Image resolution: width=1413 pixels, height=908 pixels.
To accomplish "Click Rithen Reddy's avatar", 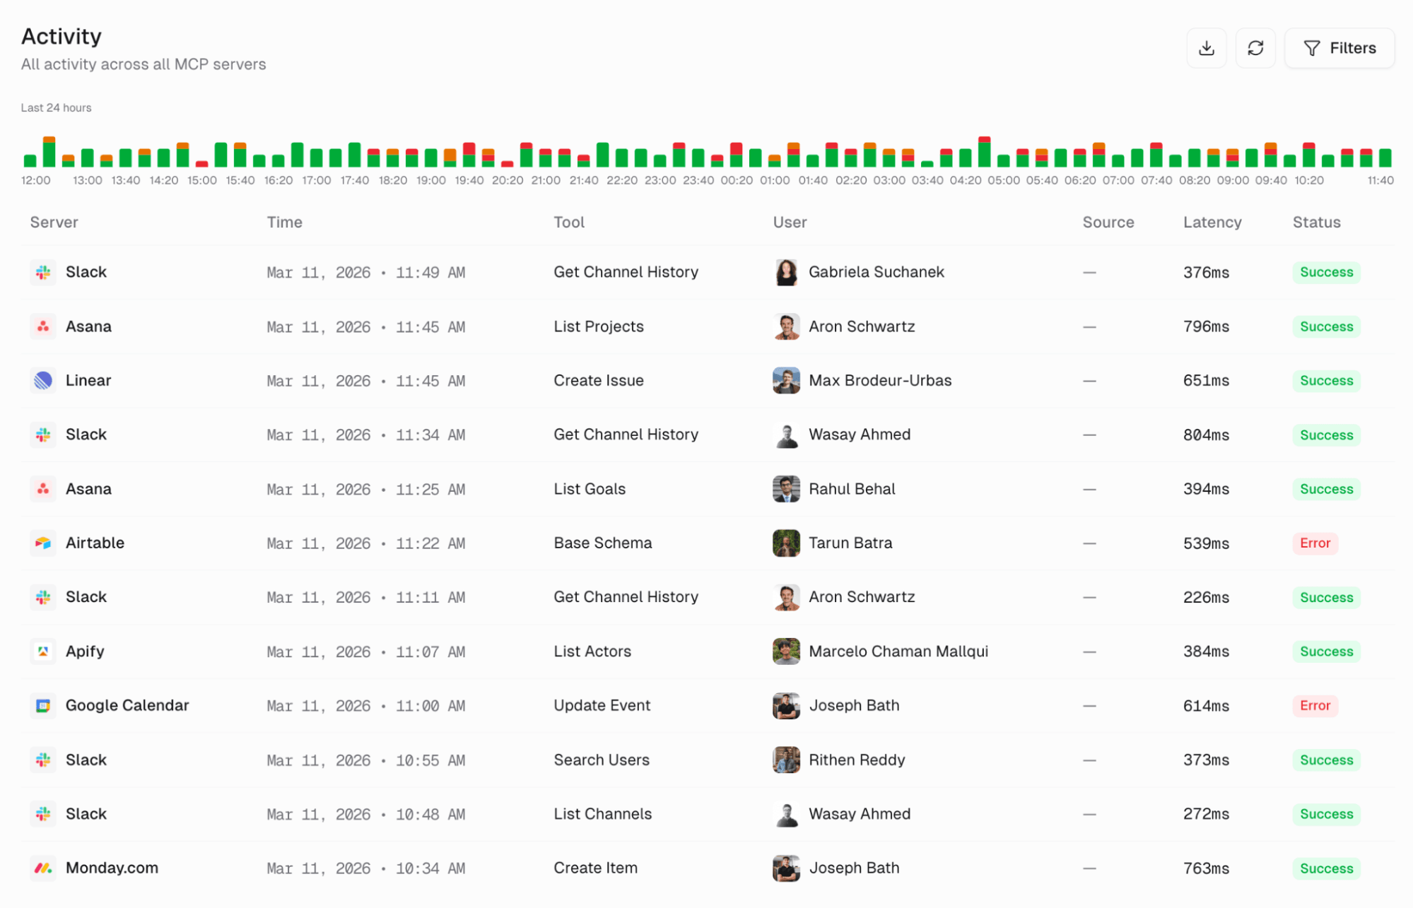I will click(x=786, y=760).
